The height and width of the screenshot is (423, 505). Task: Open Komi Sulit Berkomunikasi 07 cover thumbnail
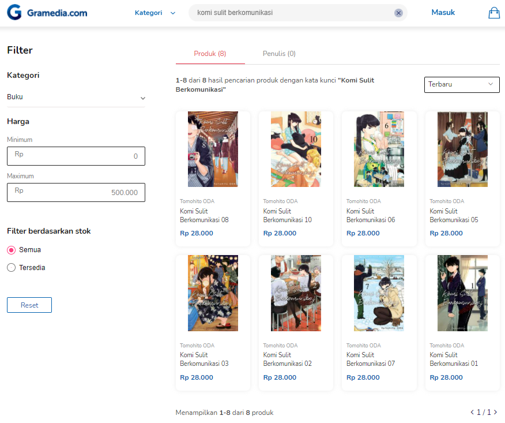379,293
